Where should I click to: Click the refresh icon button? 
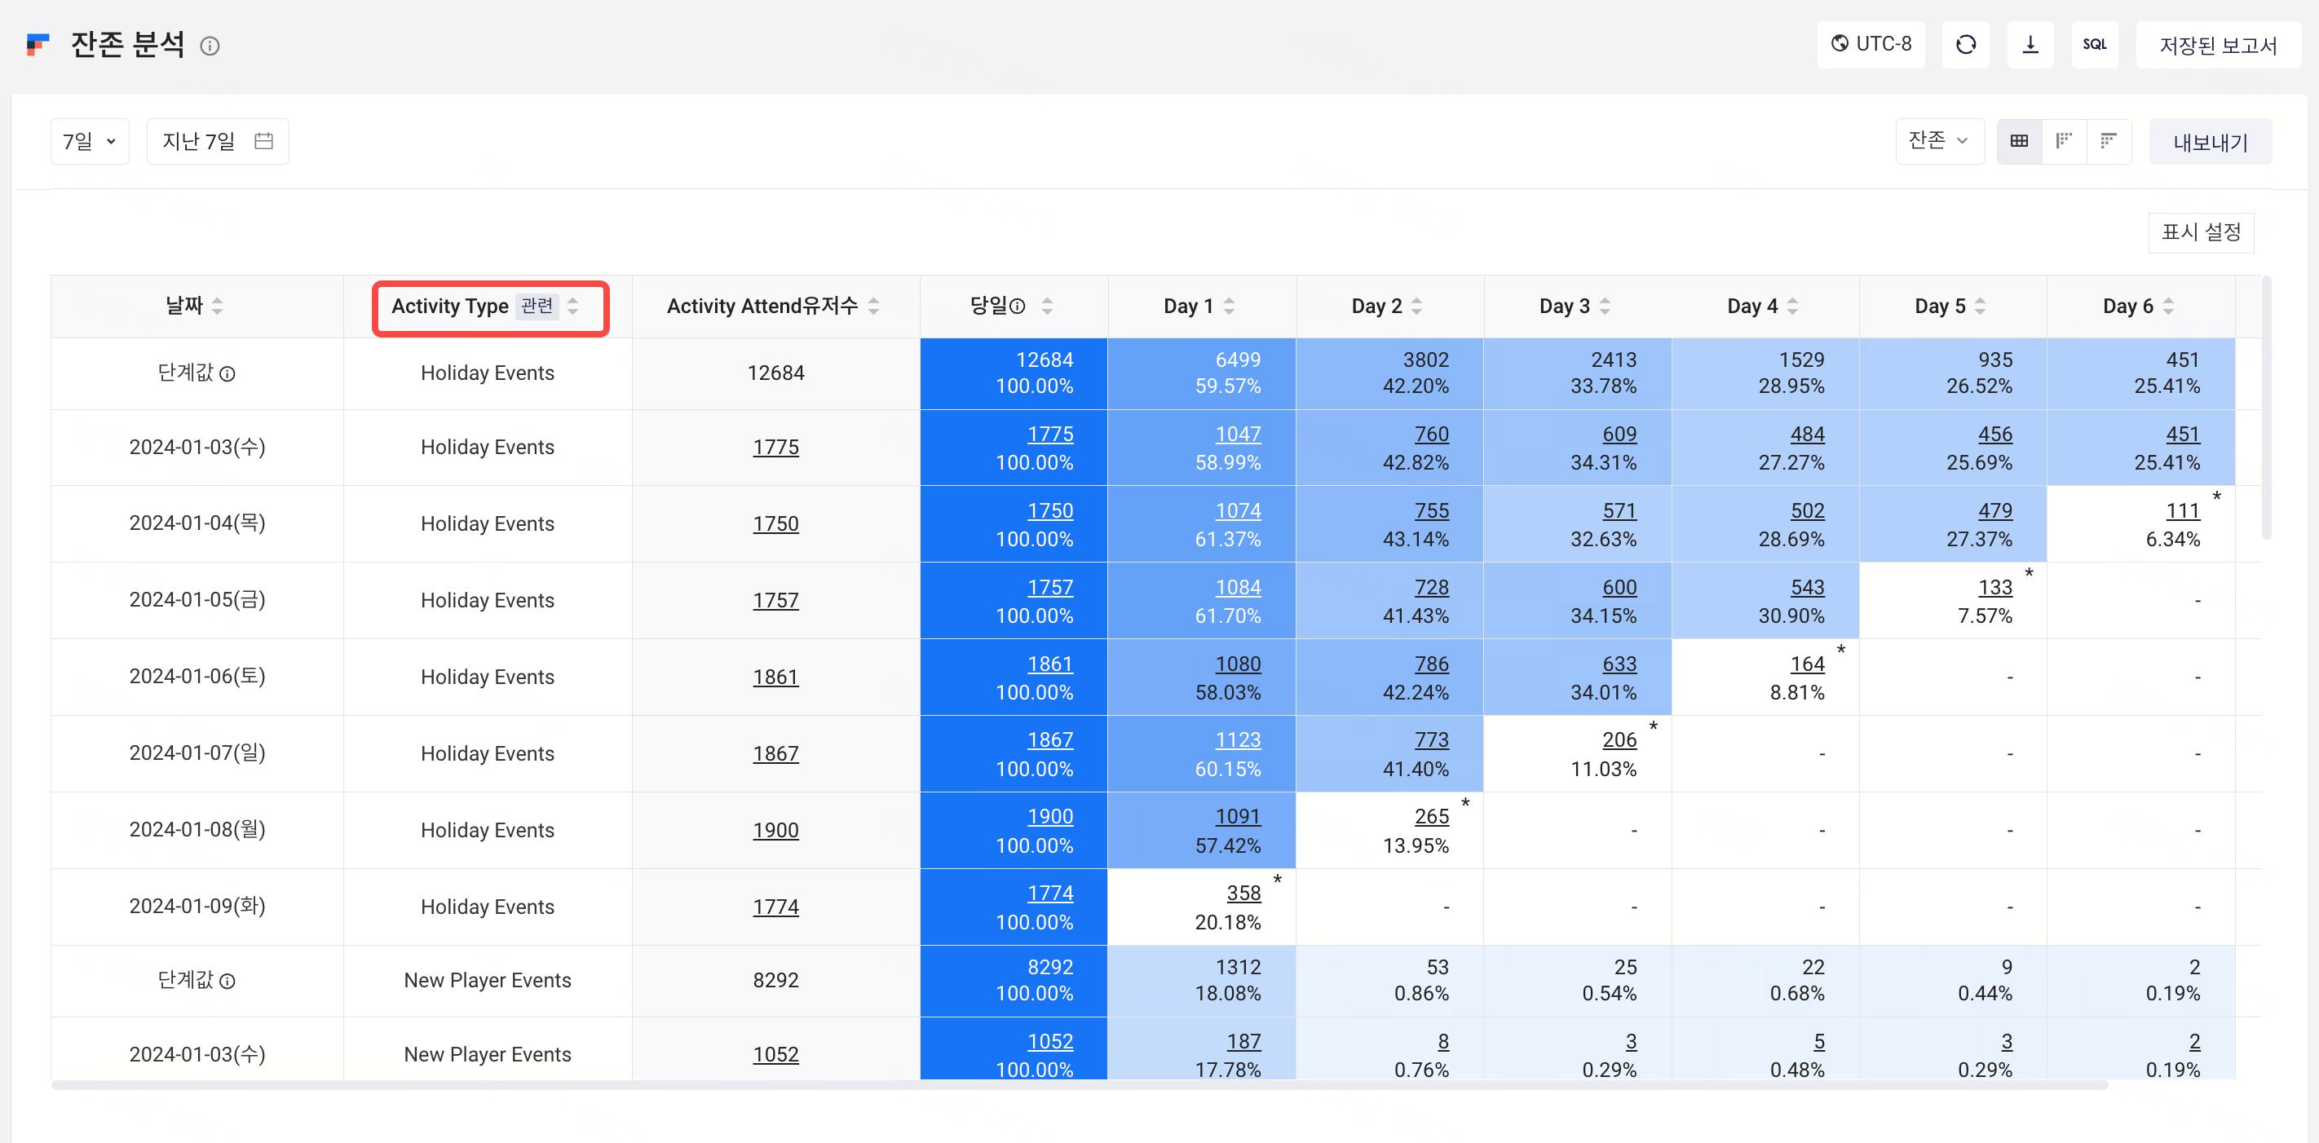tap(1965, 44)
